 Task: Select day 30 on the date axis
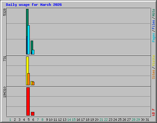(x=143, y=120)
